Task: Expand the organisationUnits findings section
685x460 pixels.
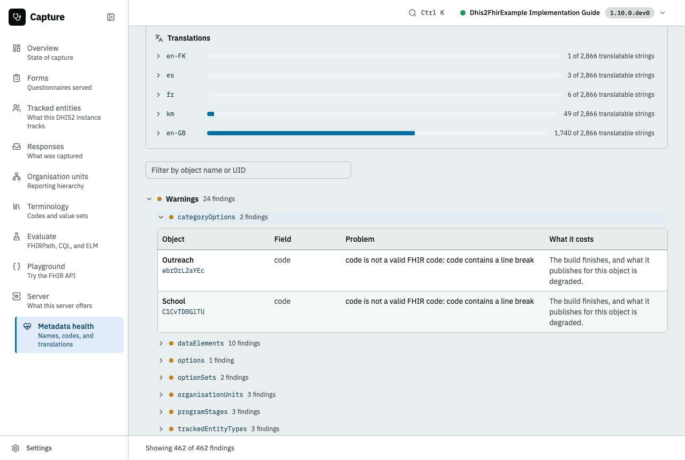Action: (161, 395)
